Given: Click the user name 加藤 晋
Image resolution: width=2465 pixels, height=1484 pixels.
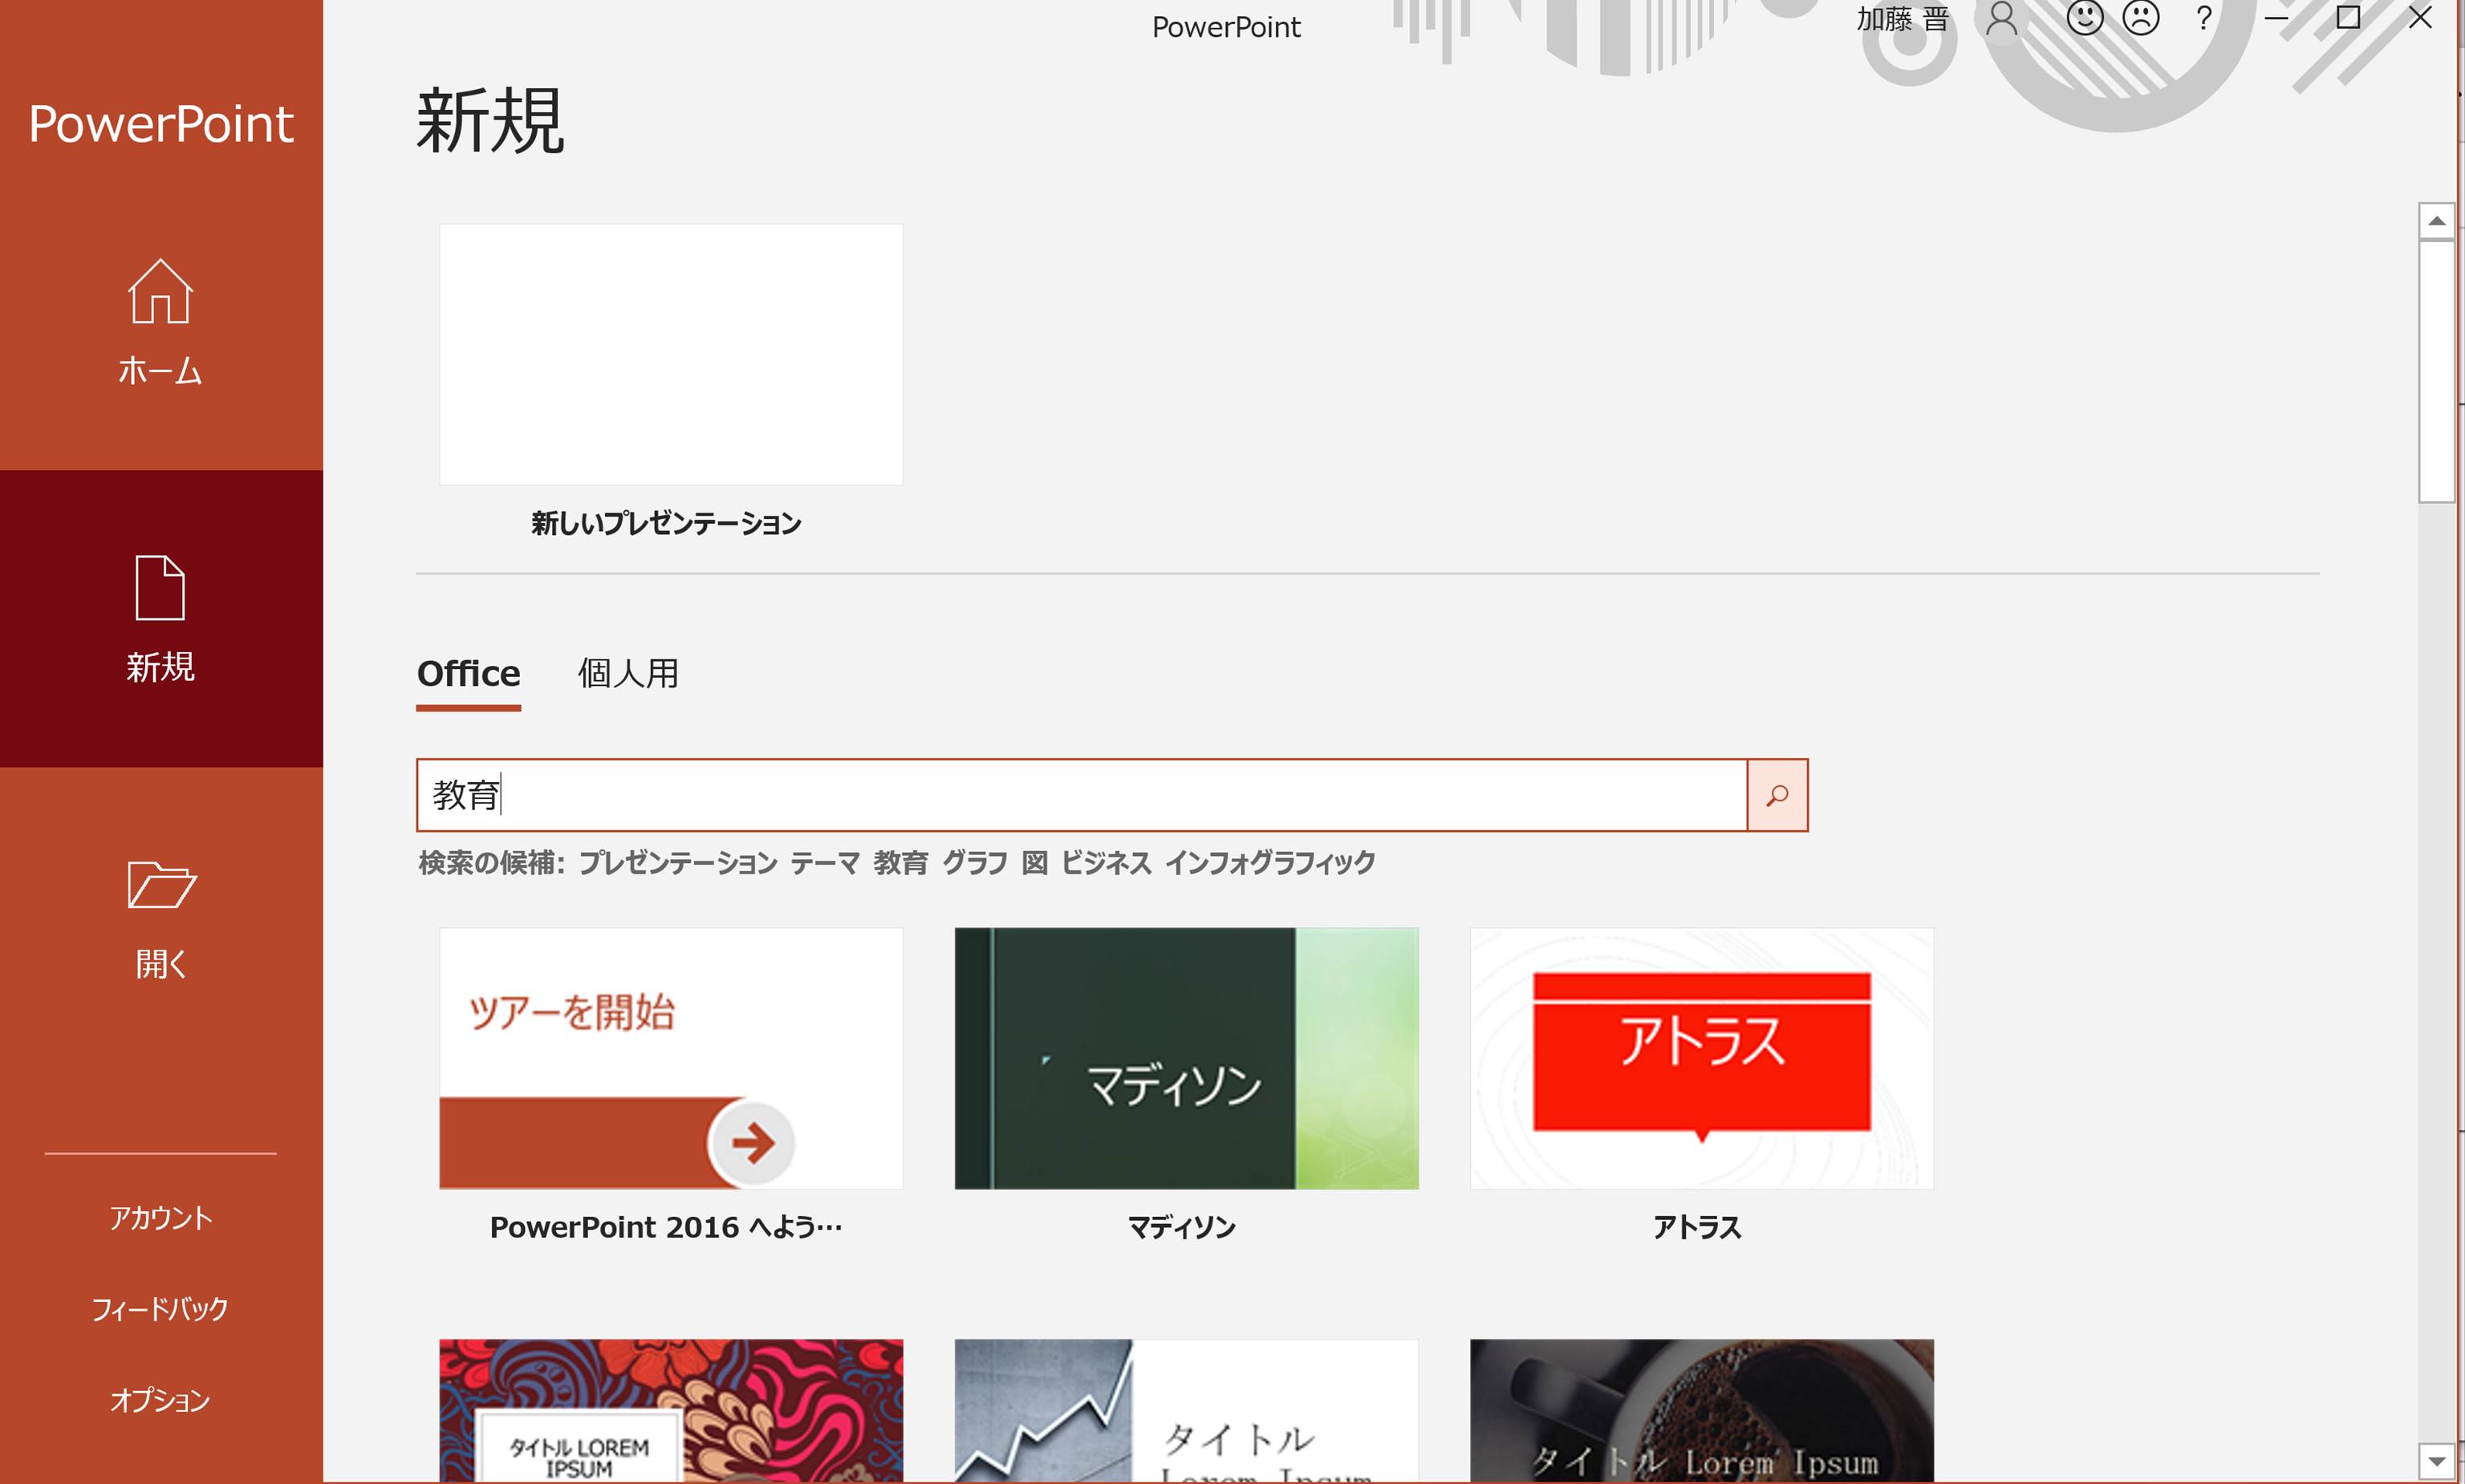Looking at the screenshot, I should tap(1902, 18).
